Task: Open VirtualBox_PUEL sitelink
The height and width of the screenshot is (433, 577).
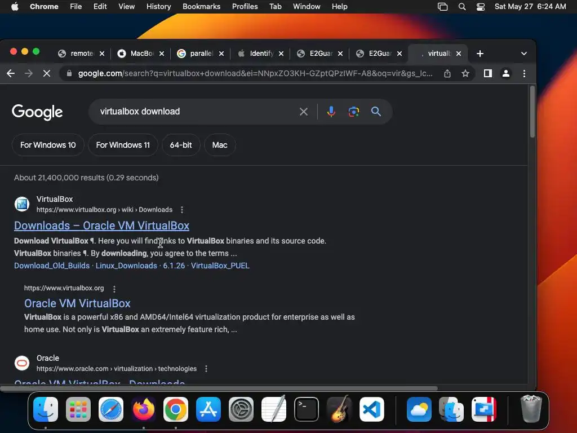Action: (220, 266)
